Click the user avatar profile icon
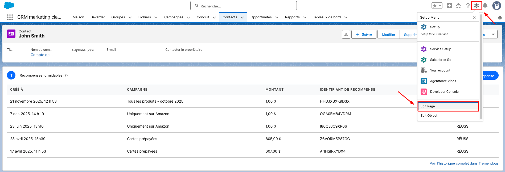Image resolution: width=505 pixels, height=172 pixels. (x=496, y=6)
